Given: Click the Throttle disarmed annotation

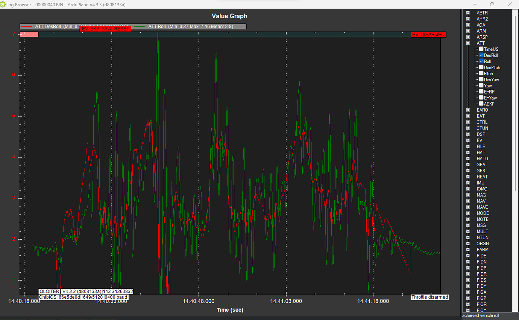Looking at the screenshot, I should point(429,297).
